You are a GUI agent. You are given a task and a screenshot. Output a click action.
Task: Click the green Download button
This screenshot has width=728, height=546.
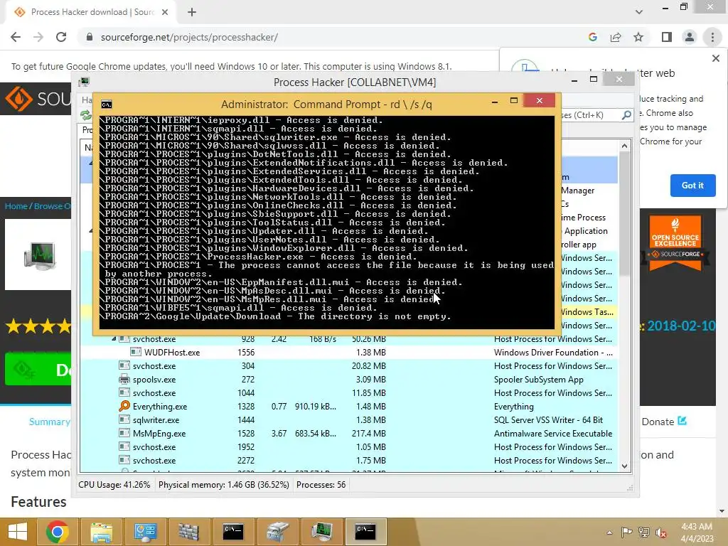pyautogui.click(x=38, y=369)
